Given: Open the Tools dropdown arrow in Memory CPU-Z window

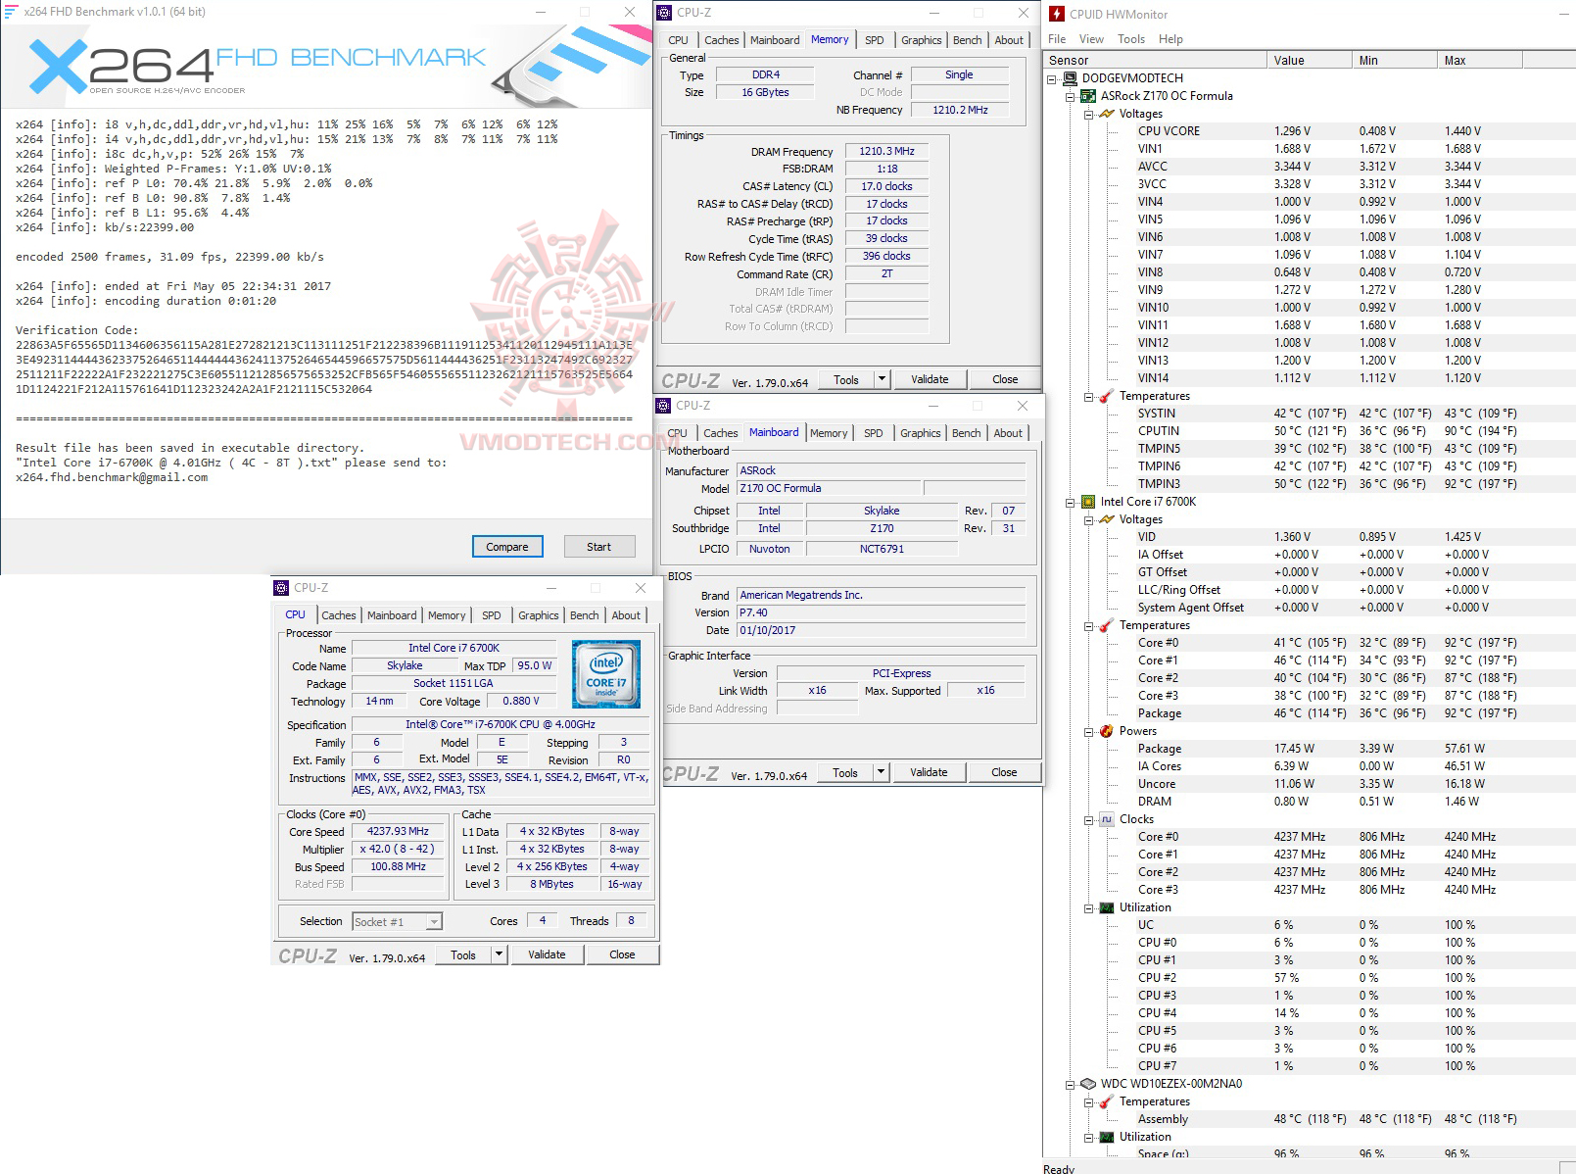Looking at the screenshot, I should 882,379.
